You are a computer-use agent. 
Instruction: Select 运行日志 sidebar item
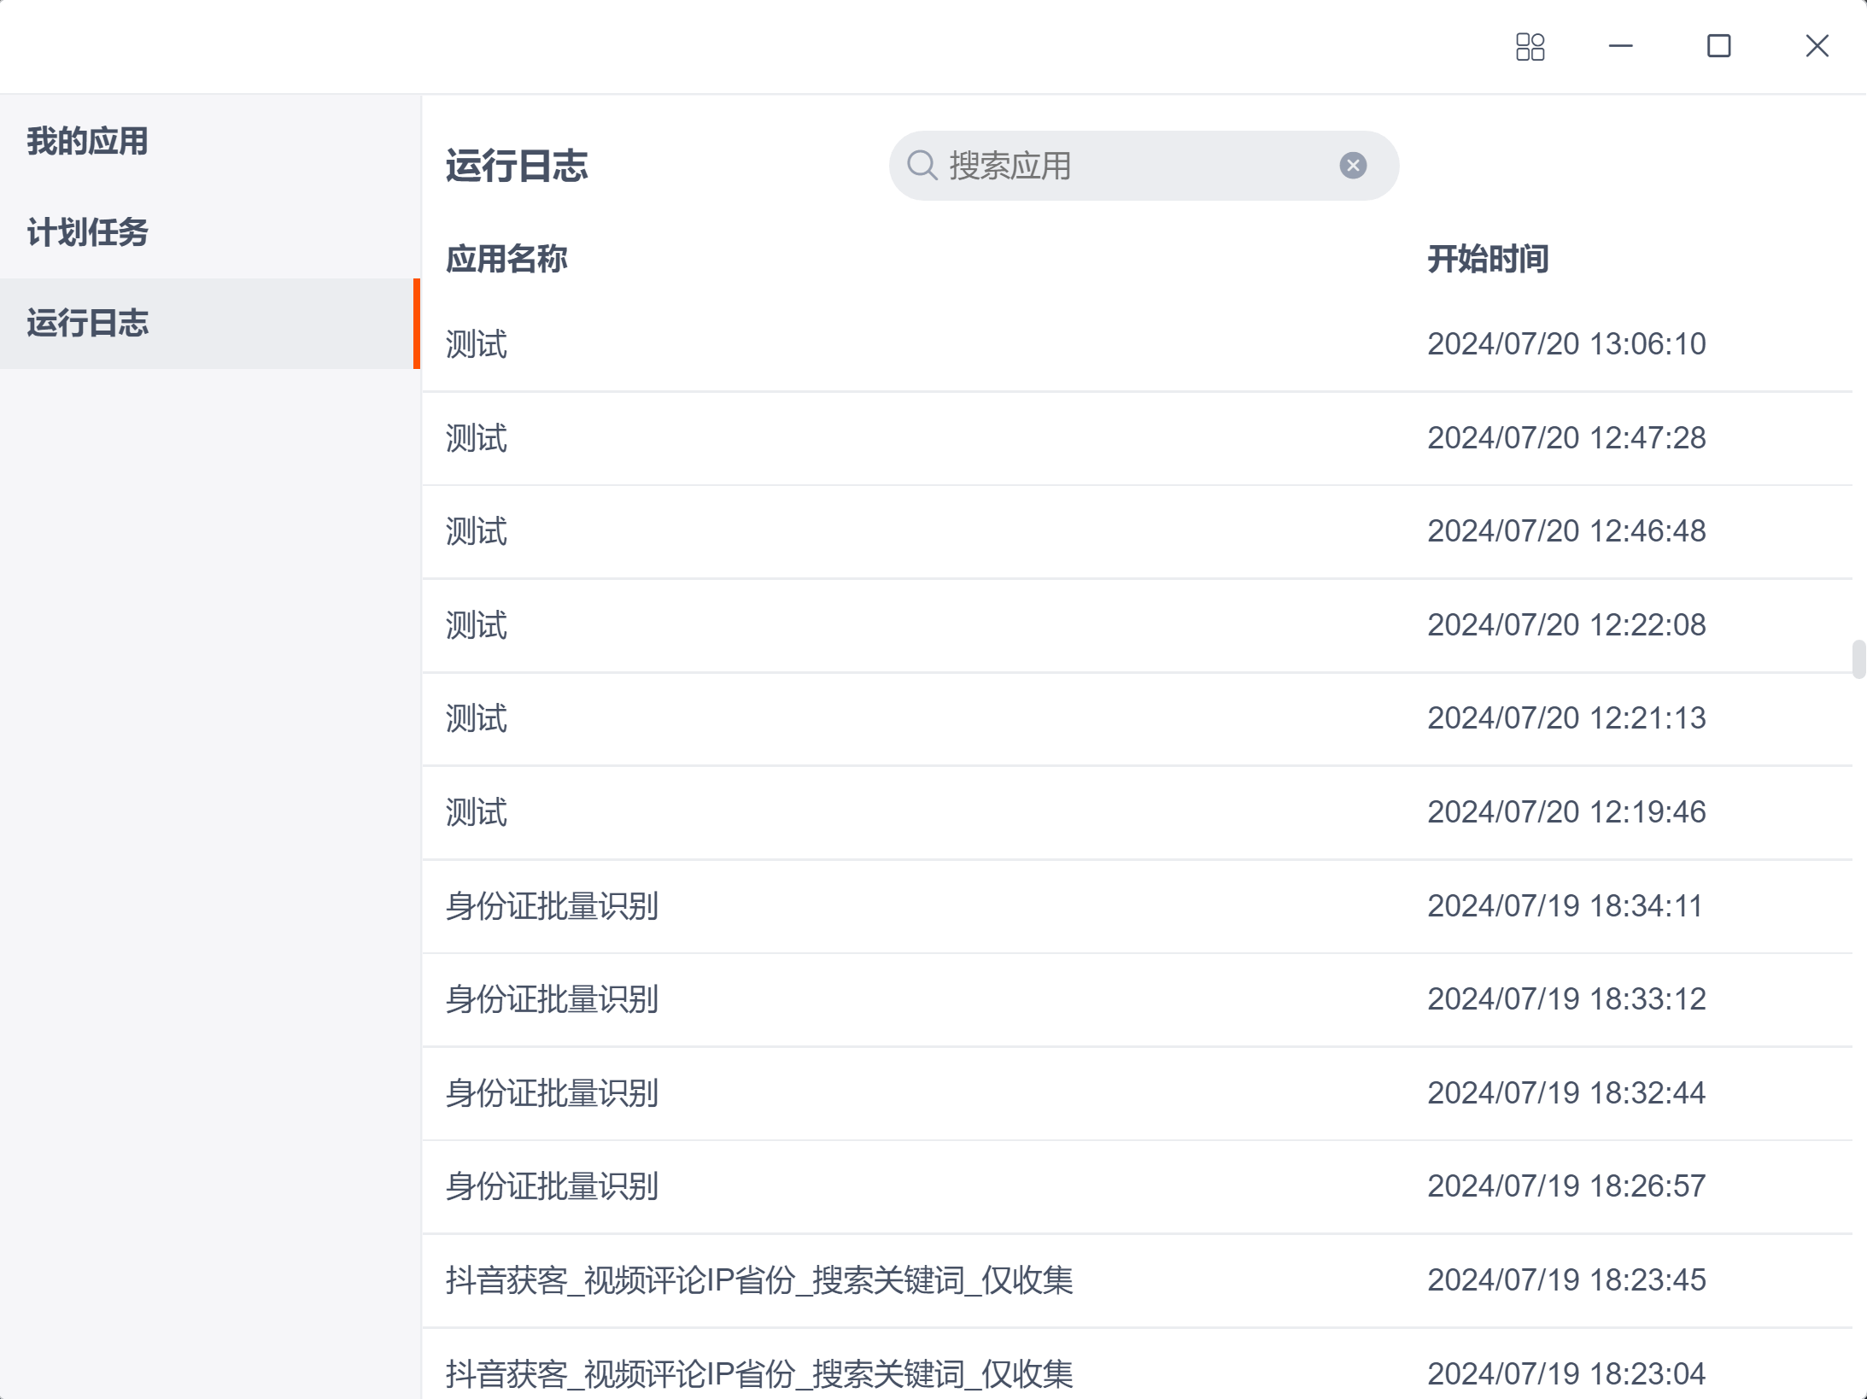point(87,324)
